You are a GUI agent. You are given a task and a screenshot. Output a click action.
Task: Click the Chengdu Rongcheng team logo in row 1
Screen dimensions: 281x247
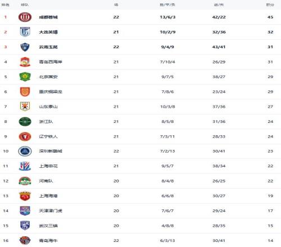click(x=25, y=17)
